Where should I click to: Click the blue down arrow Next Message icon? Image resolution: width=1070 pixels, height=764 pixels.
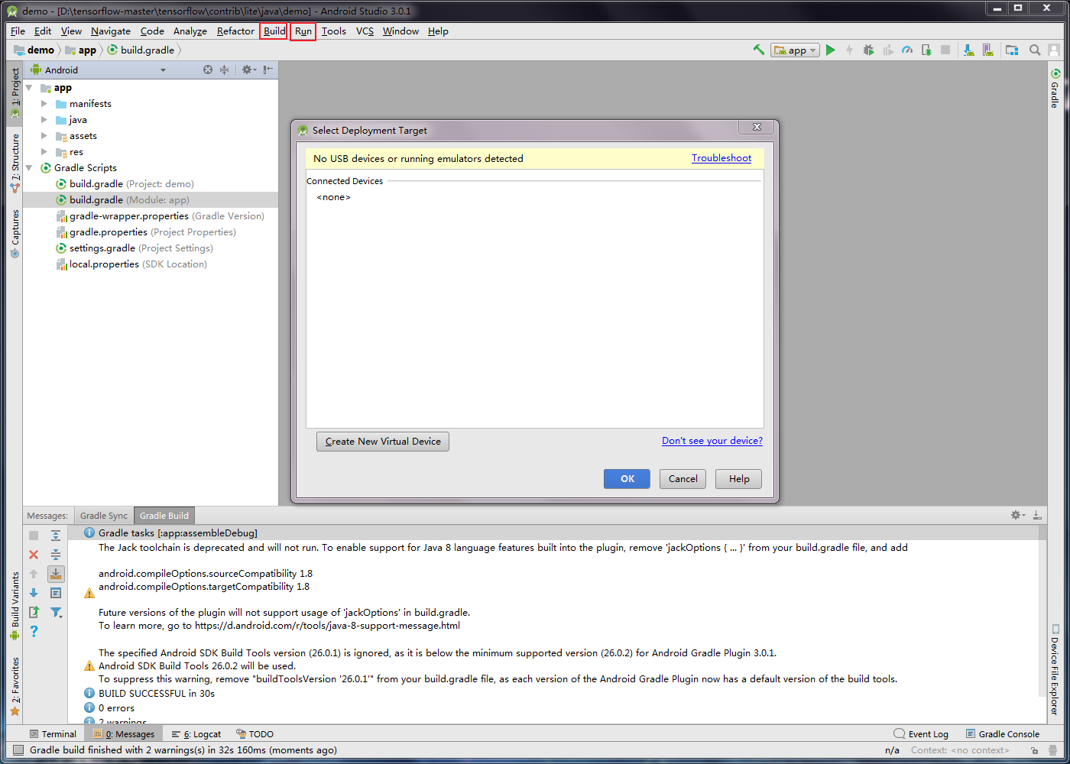[34, 593]
